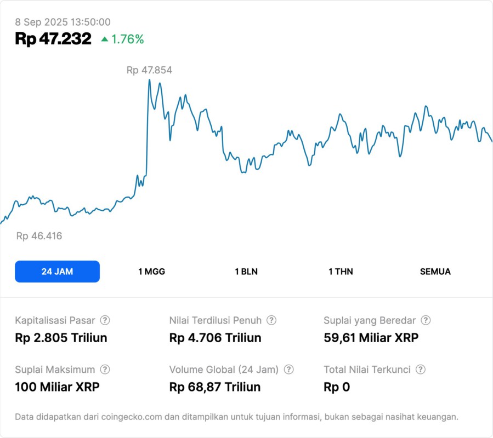
Task: Open the Kapitalisasi Pasar help icon
Action: point(105,320)
